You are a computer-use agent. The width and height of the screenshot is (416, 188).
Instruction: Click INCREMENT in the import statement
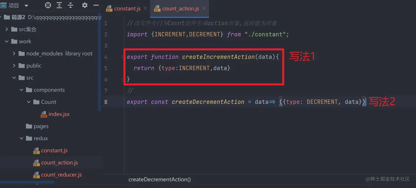coord(170,34)
